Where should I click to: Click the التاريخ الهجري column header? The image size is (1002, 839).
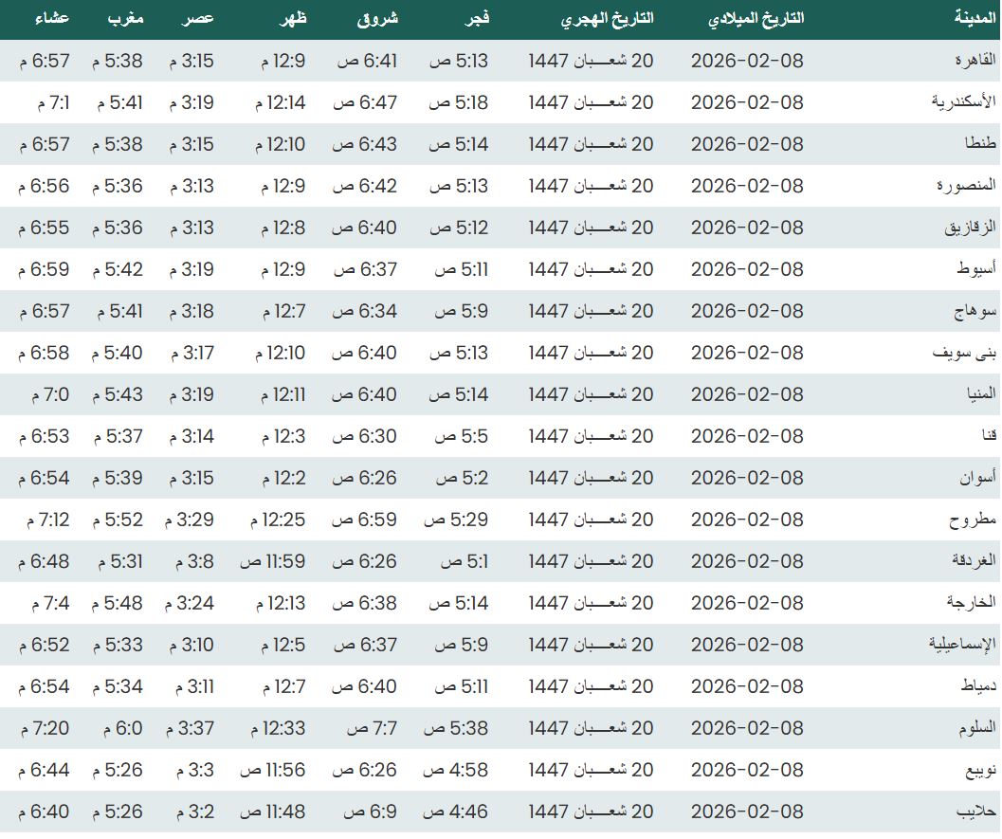[607, 19]
